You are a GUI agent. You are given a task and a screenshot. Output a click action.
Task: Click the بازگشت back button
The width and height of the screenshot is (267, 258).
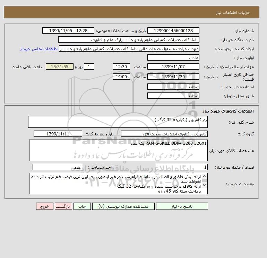click(x=63, y=206)
